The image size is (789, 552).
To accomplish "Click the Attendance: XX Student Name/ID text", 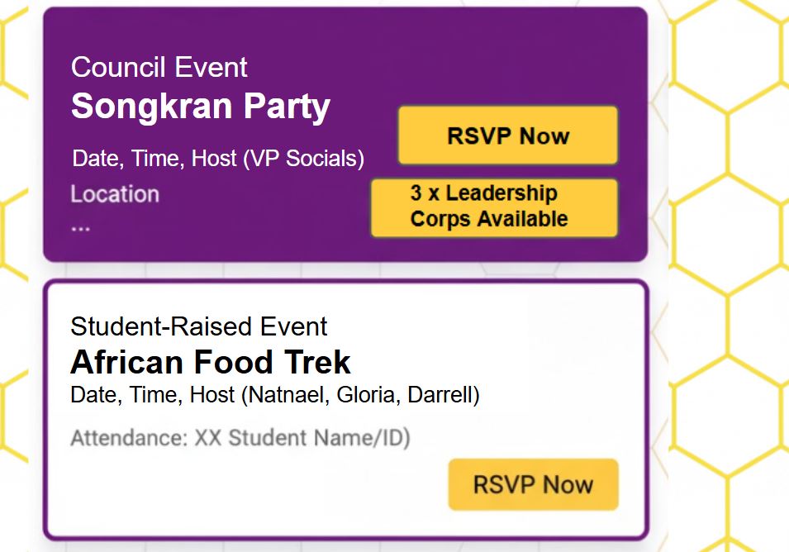I will [240, 437].
